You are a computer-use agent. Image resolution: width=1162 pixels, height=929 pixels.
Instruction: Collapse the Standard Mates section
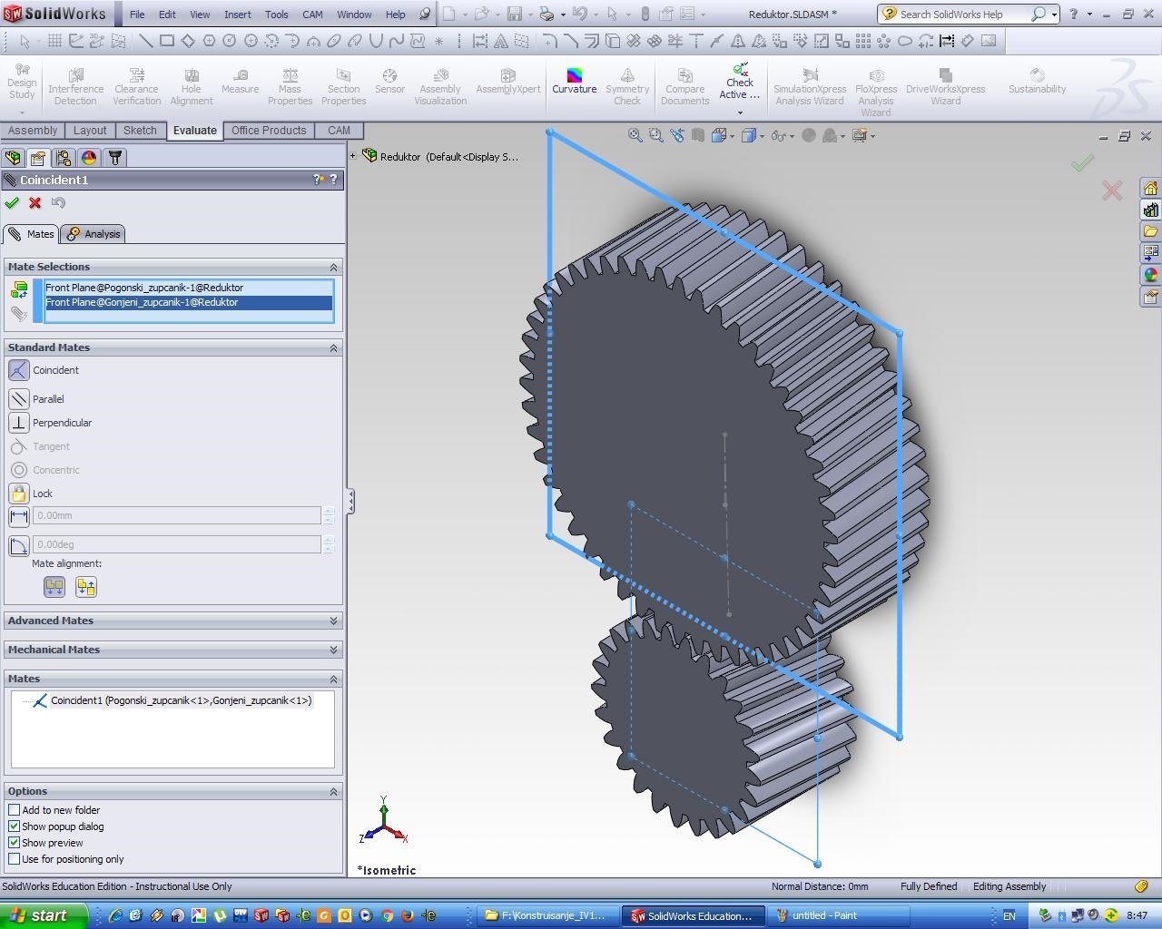pos(333,347)
